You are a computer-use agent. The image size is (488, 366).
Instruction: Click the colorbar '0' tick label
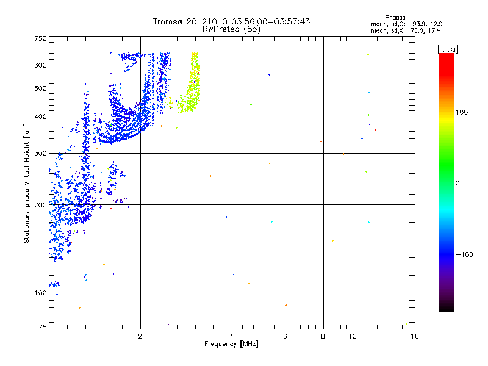(457, 184)
